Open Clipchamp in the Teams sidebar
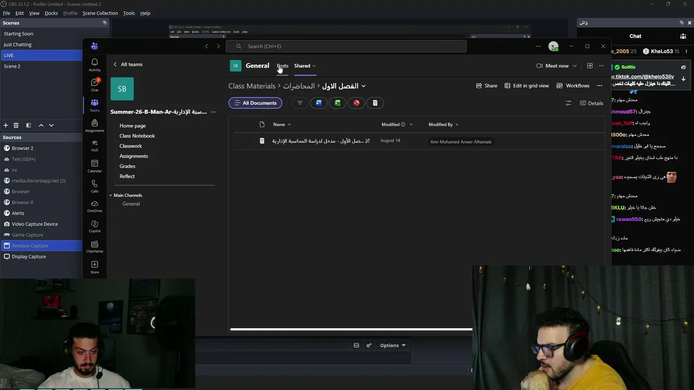This screenshot has width=694, height=390. tap(94, 247)
